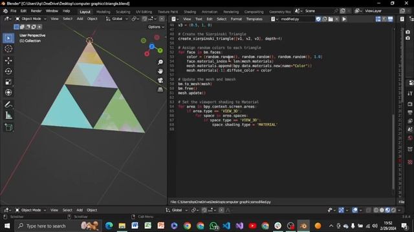414x232 pixels.
Task: Open Object Mode dropdown in lower viewport
Action: 30,210
